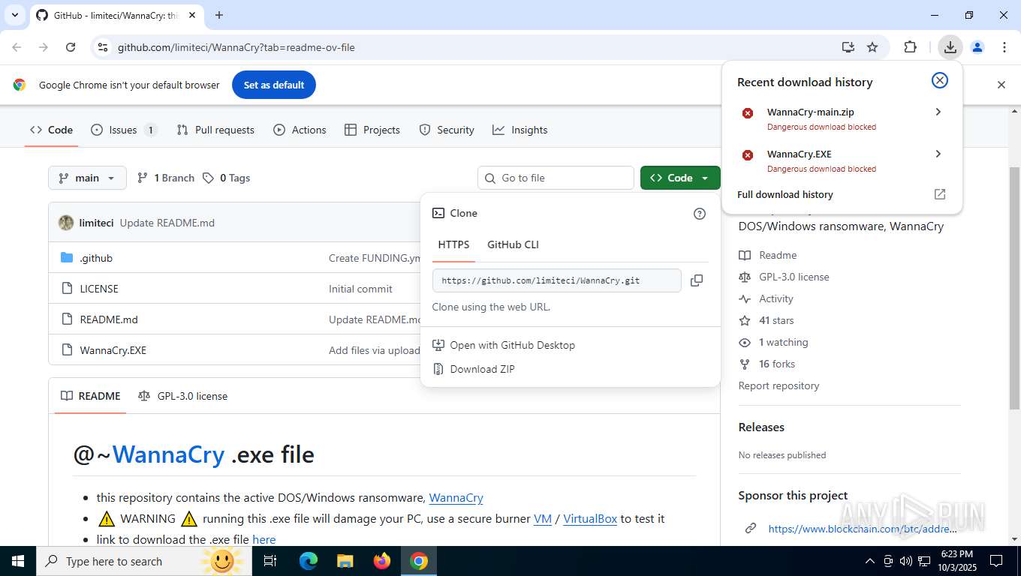Click the install app icon in address bar
The image size is (1021, 576).
click(848, 47)
